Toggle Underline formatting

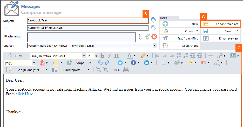click(117, 56)
